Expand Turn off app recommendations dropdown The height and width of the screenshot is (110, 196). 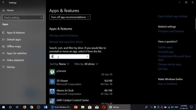coord(70,17)
